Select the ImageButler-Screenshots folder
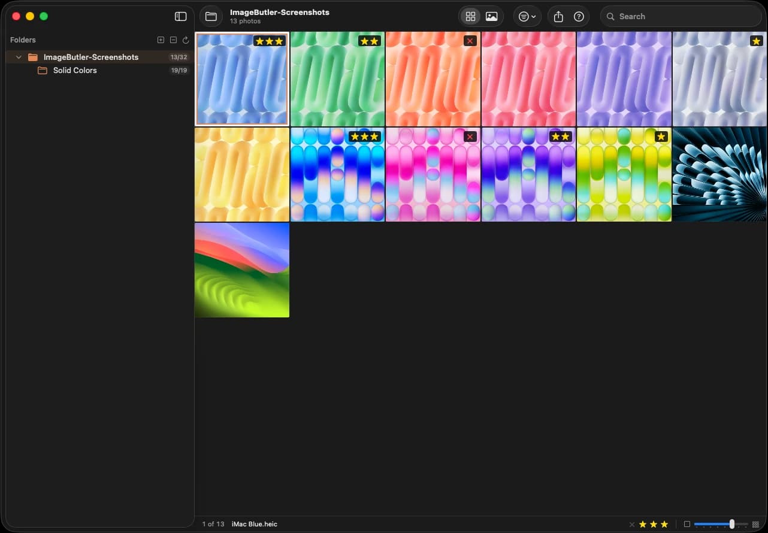This screenshot has width=768, height=533. 99,57
